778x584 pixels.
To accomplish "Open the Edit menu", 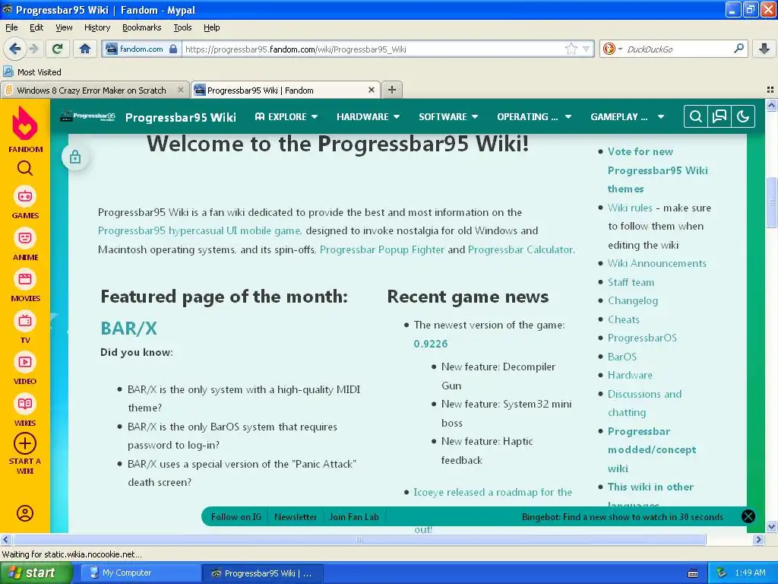I will click(36, 27).
